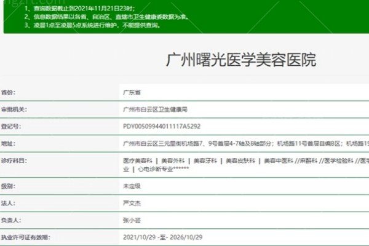Select 广州市白云区卫生健康局 text
Viewport: 369px width, 246px height.
pos(155,109)
